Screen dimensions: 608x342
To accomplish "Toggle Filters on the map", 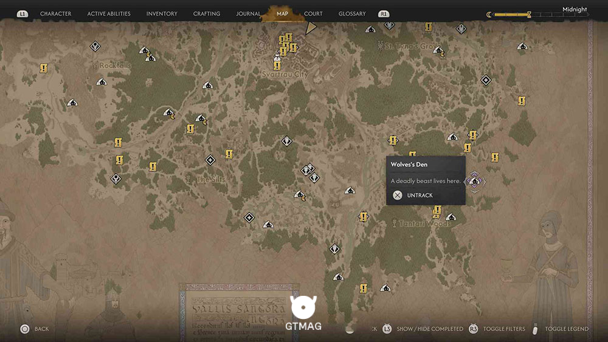I will 503,329.
